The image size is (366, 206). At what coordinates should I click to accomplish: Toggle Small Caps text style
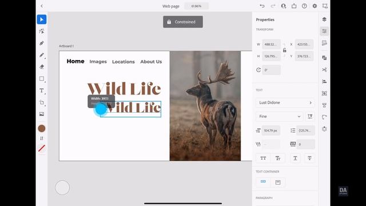[x=278, y=158]
